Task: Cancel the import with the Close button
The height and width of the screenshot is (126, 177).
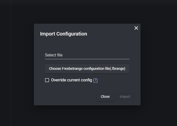Action: [x=105, y=97]
